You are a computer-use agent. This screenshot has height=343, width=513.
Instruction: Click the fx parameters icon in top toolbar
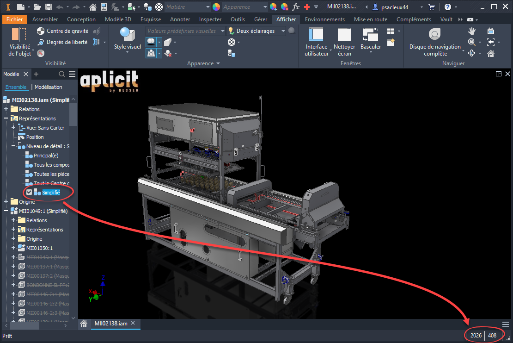pyautogui.click(x=296, y=7)
